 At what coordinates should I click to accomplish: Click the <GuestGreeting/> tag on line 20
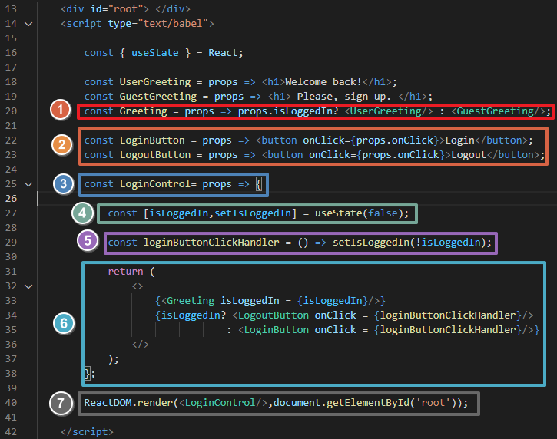[x=499, y=111]
